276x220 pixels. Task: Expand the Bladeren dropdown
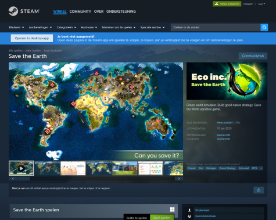tap(16, 27)
